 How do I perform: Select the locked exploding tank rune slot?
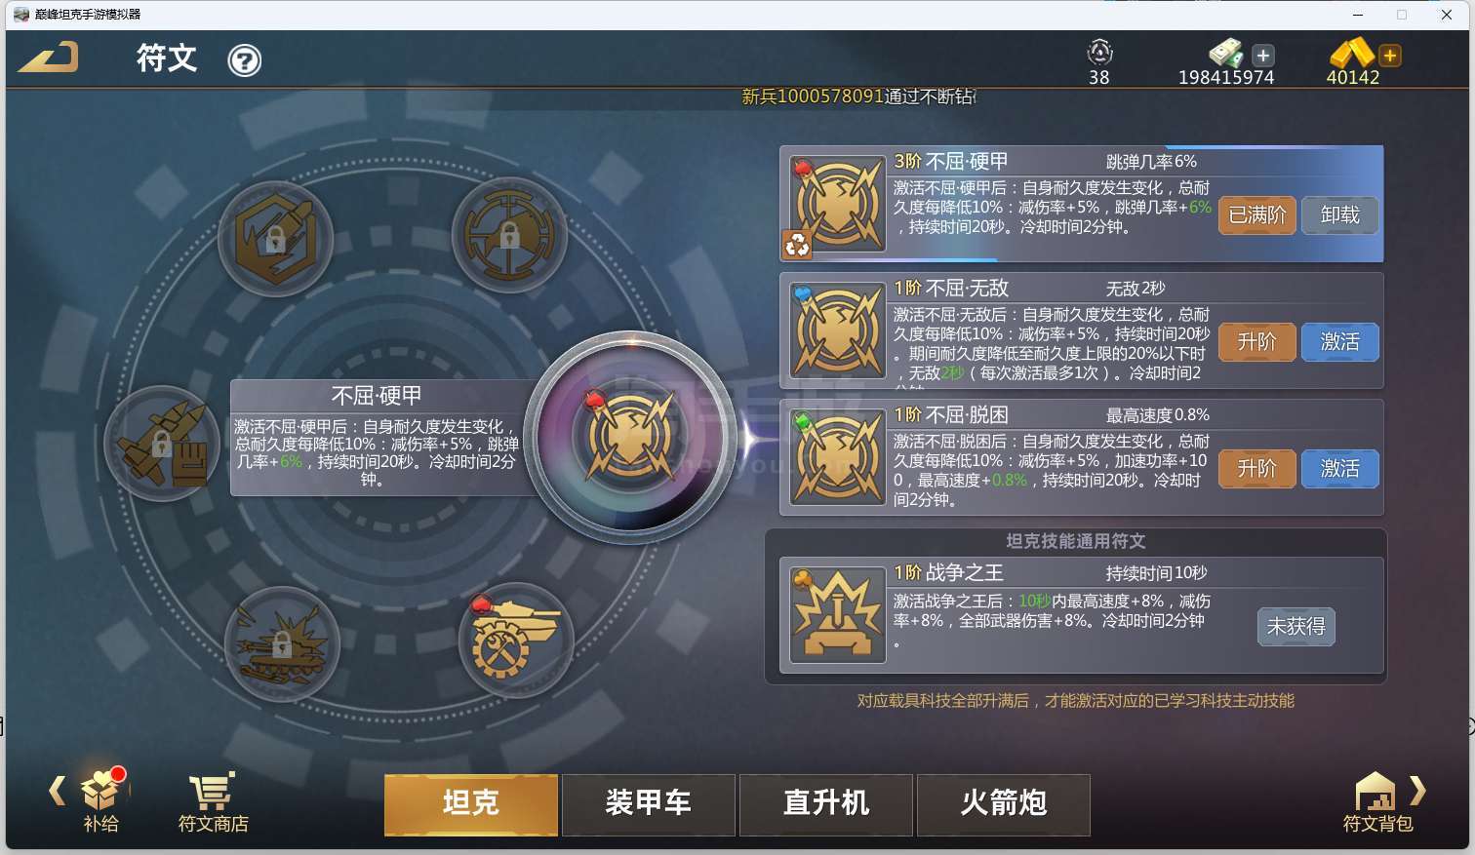(x=282, y=644)
